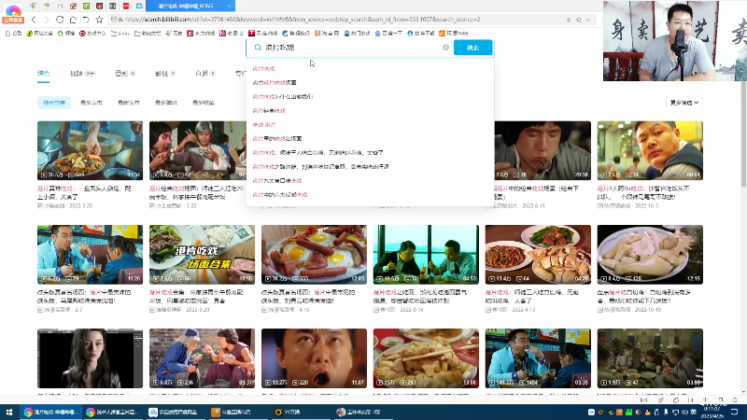Click the star icon inside the address bar

coord(578,20)
